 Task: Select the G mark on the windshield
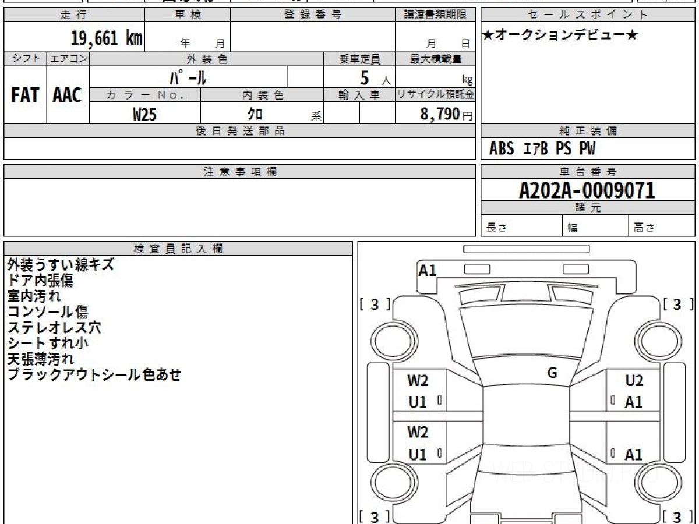[552, 373]
